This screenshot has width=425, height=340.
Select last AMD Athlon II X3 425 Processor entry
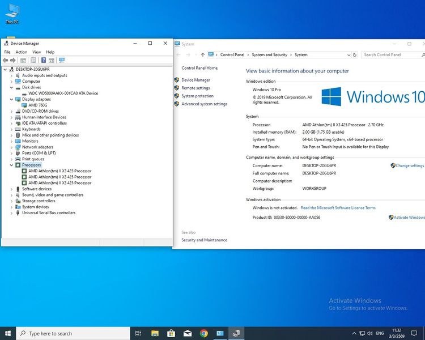point(60,183)
